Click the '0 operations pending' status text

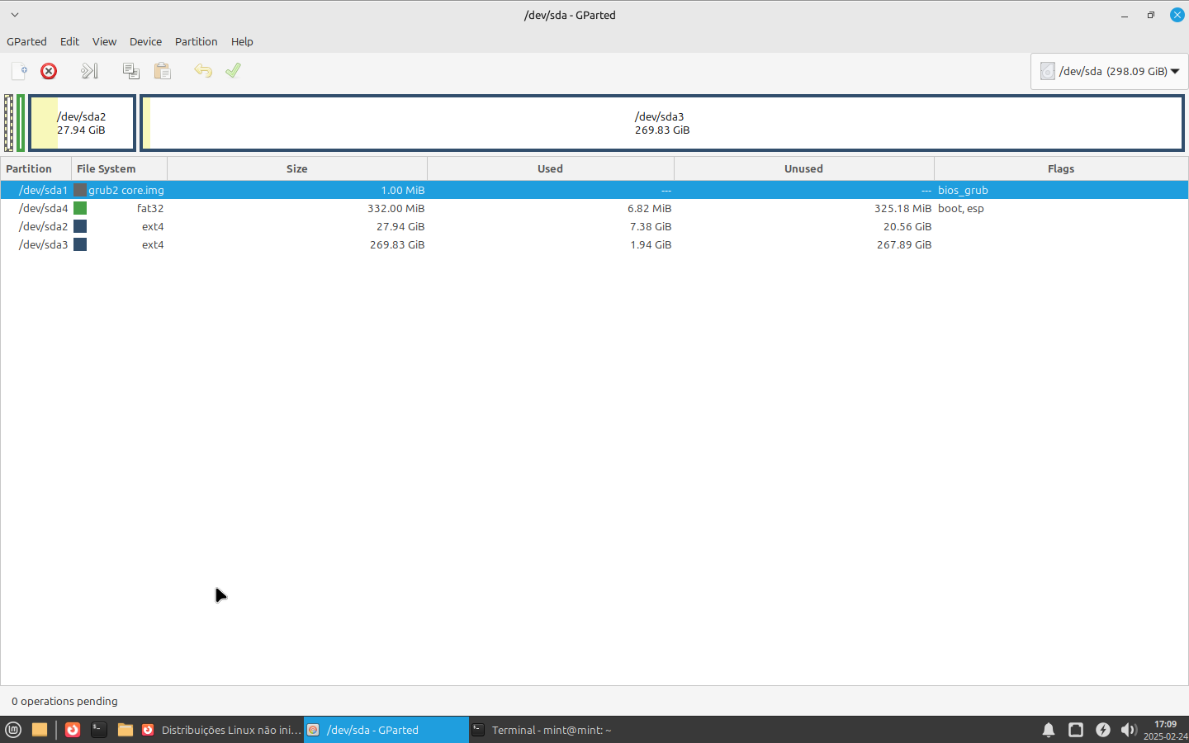pyautogui.click(x=64, y=701)
